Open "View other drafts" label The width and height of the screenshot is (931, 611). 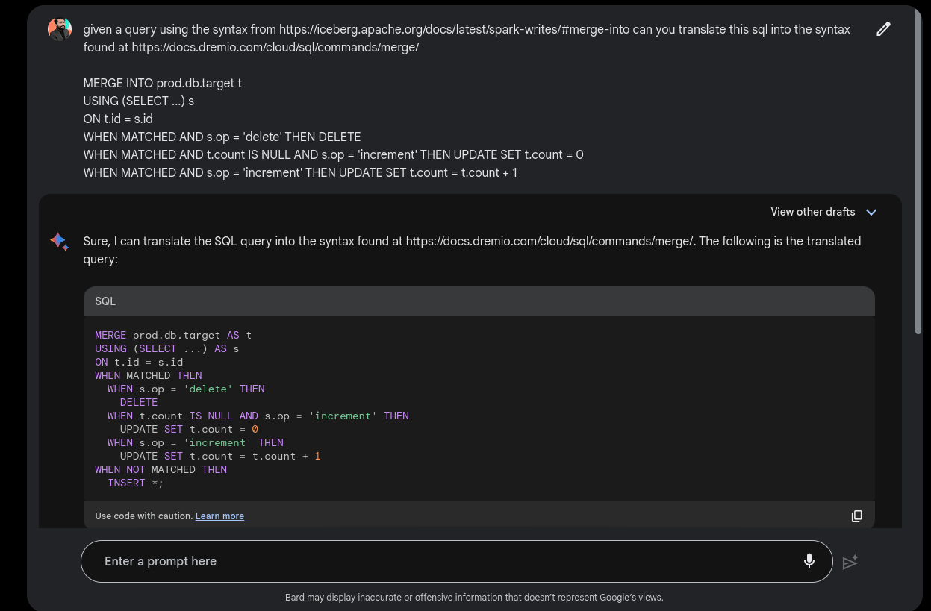click(812, 213)
